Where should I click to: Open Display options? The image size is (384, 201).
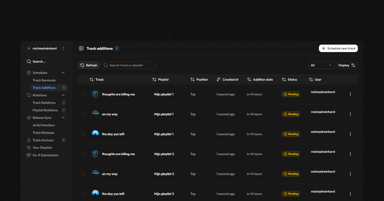pyautogui.click(x=347, y=65)
